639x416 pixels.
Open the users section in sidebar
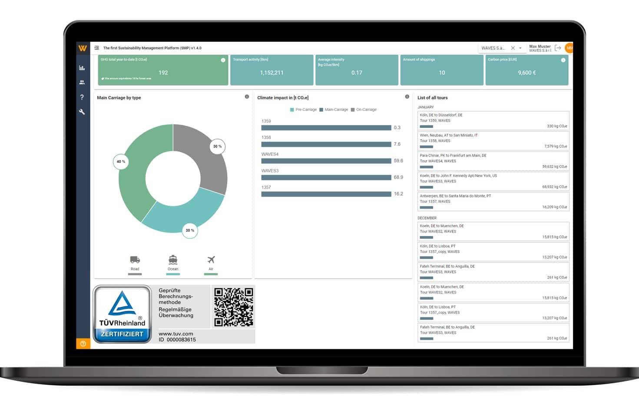(82, 82)
